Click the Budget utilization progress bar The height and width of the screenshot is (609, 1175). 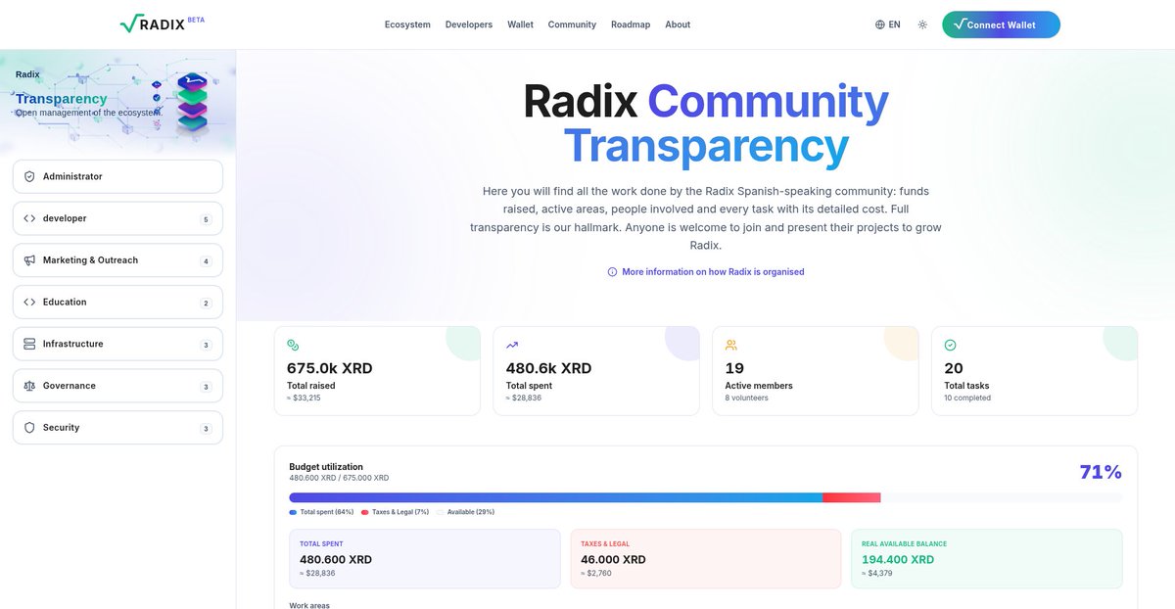click(x=706, y=497)
